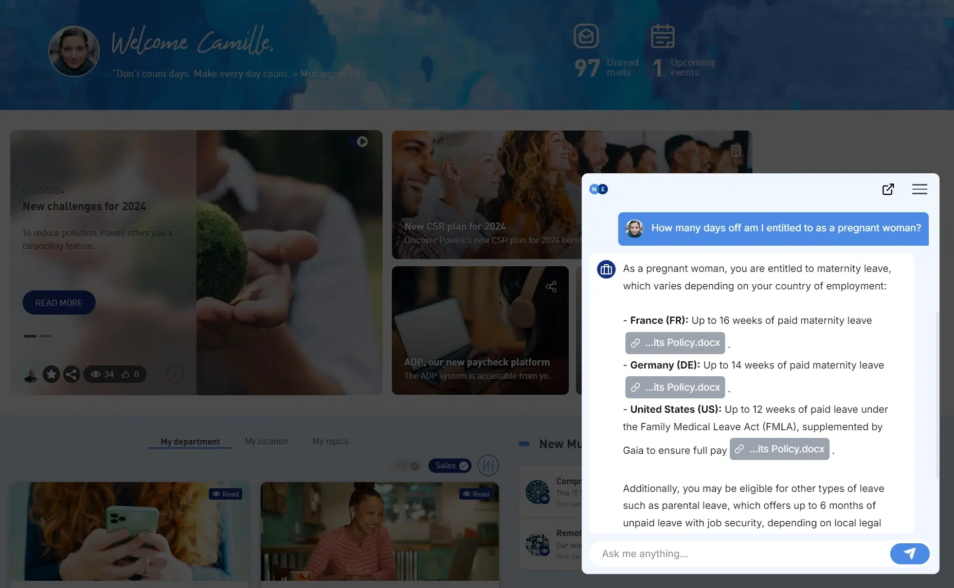Open the My topics tab

[x=330, y=441]
